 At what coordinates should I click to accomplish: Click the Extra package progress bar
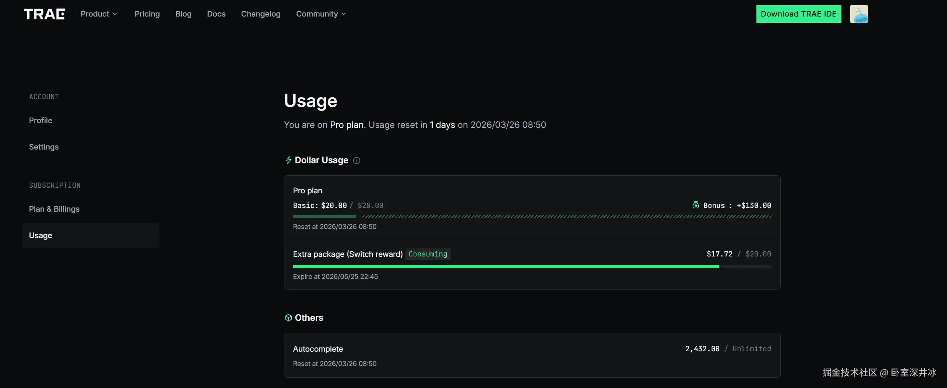[x=532, y=267]
